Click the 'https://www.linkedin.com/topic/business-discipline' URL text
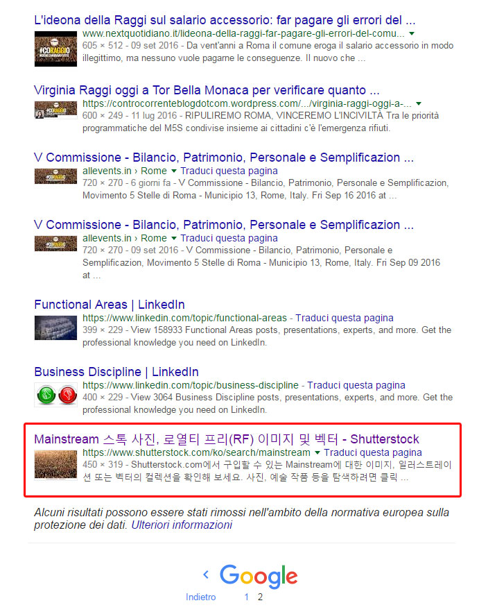Image resolution: width=488 pixels, height=612 pixels. click(191, 385)
